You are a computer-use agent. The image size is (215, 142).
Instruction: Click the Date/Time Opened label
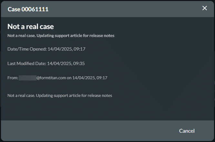click(x=27, y=49)
